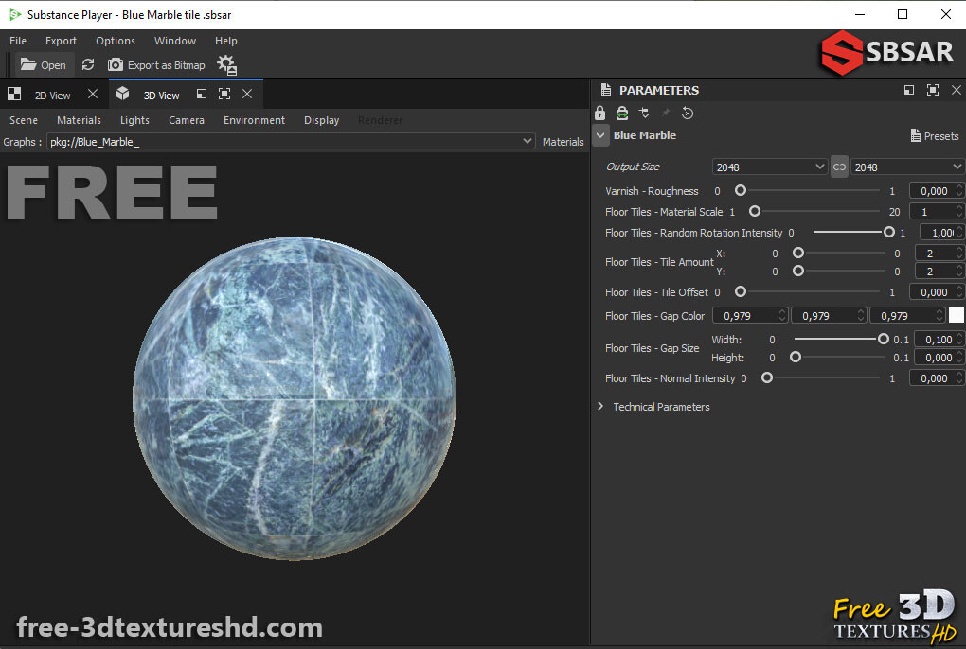Toggle the link between the two Output Size fields
The image size is (966, 649).
(x=839, y=167)
